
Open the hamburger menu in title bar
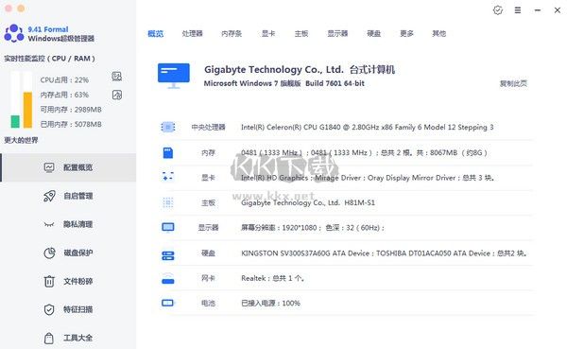518,10
